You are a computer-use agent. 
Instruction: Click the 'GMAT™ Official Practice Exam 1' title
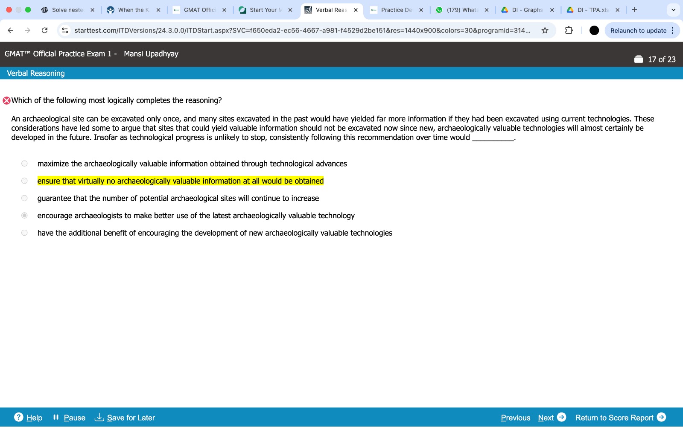(58, 54)
